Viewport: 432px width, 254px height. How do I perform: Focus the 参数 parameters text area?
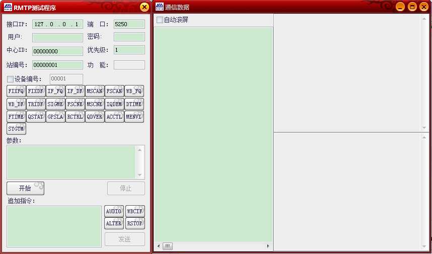tap(71, 162)
